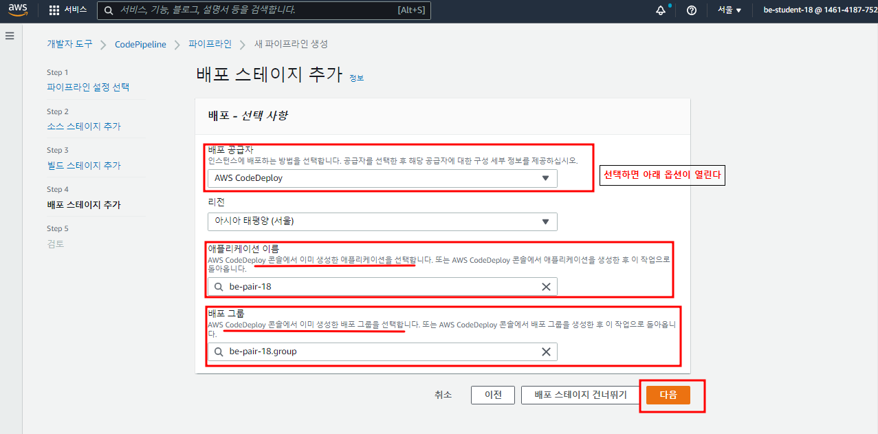This screenshot has width=878, height=434.
Task: Open the 서울 region selector in header
Action: click(729, 10)
